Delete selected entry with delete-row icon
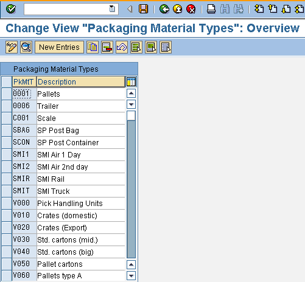305x282 pixels. 107,47
